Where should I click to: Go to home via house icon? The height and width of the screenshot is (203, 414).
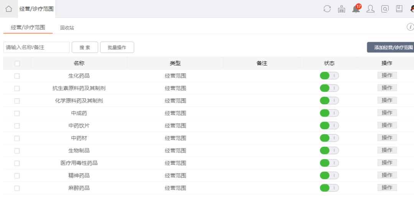pyautogui.click(x=9, y=9)
